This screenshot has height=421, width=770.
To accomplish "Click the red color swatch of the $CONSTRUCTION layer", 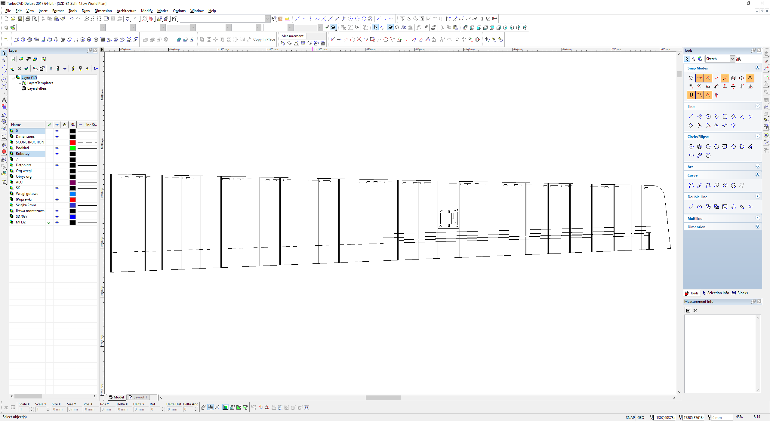I will coord(72,143).
